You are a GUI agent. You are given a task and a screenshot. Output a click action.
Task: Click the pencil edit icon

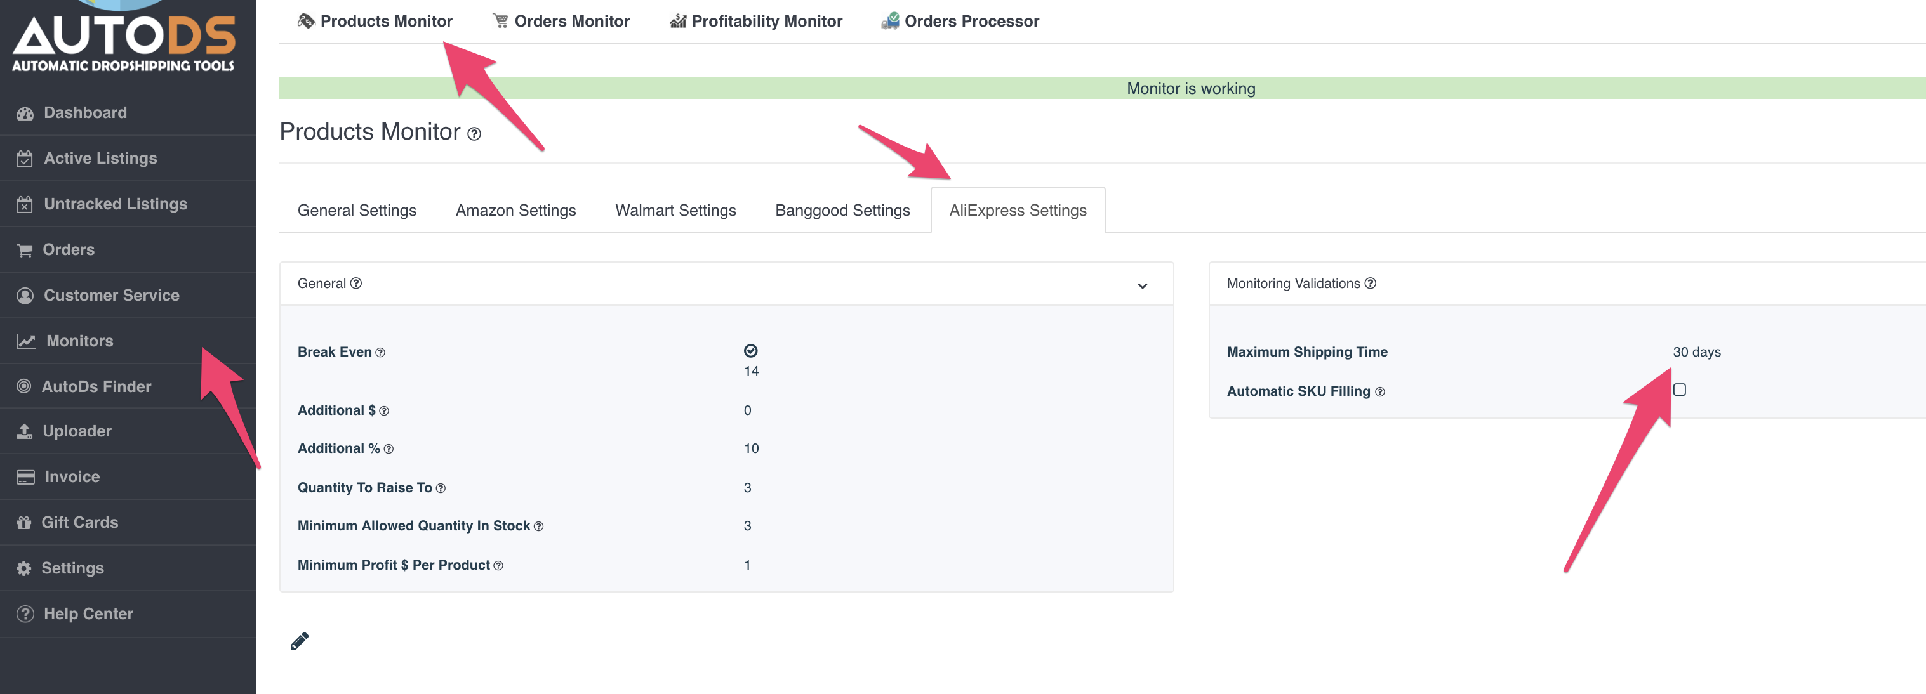pos(299,641)
